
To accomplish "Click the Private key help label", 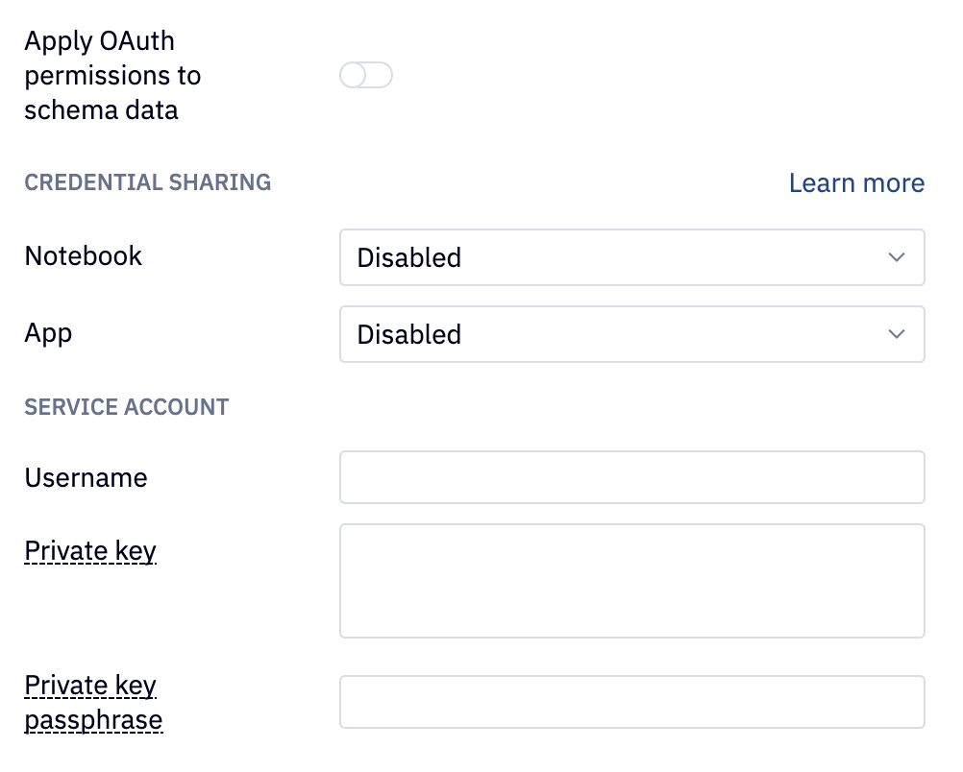I will coord(89,550).
